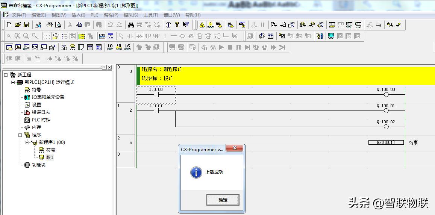Select the arrow selection mode tool
435x215 pixels.
121,36
